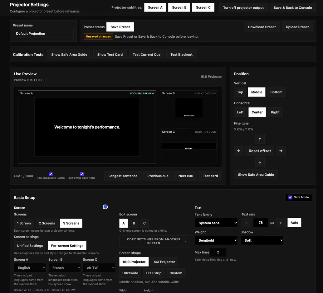Screen dimensions: 323x293
Task: Focus the Screen B preview thumbnail
Action: click(x=189, y=107)
